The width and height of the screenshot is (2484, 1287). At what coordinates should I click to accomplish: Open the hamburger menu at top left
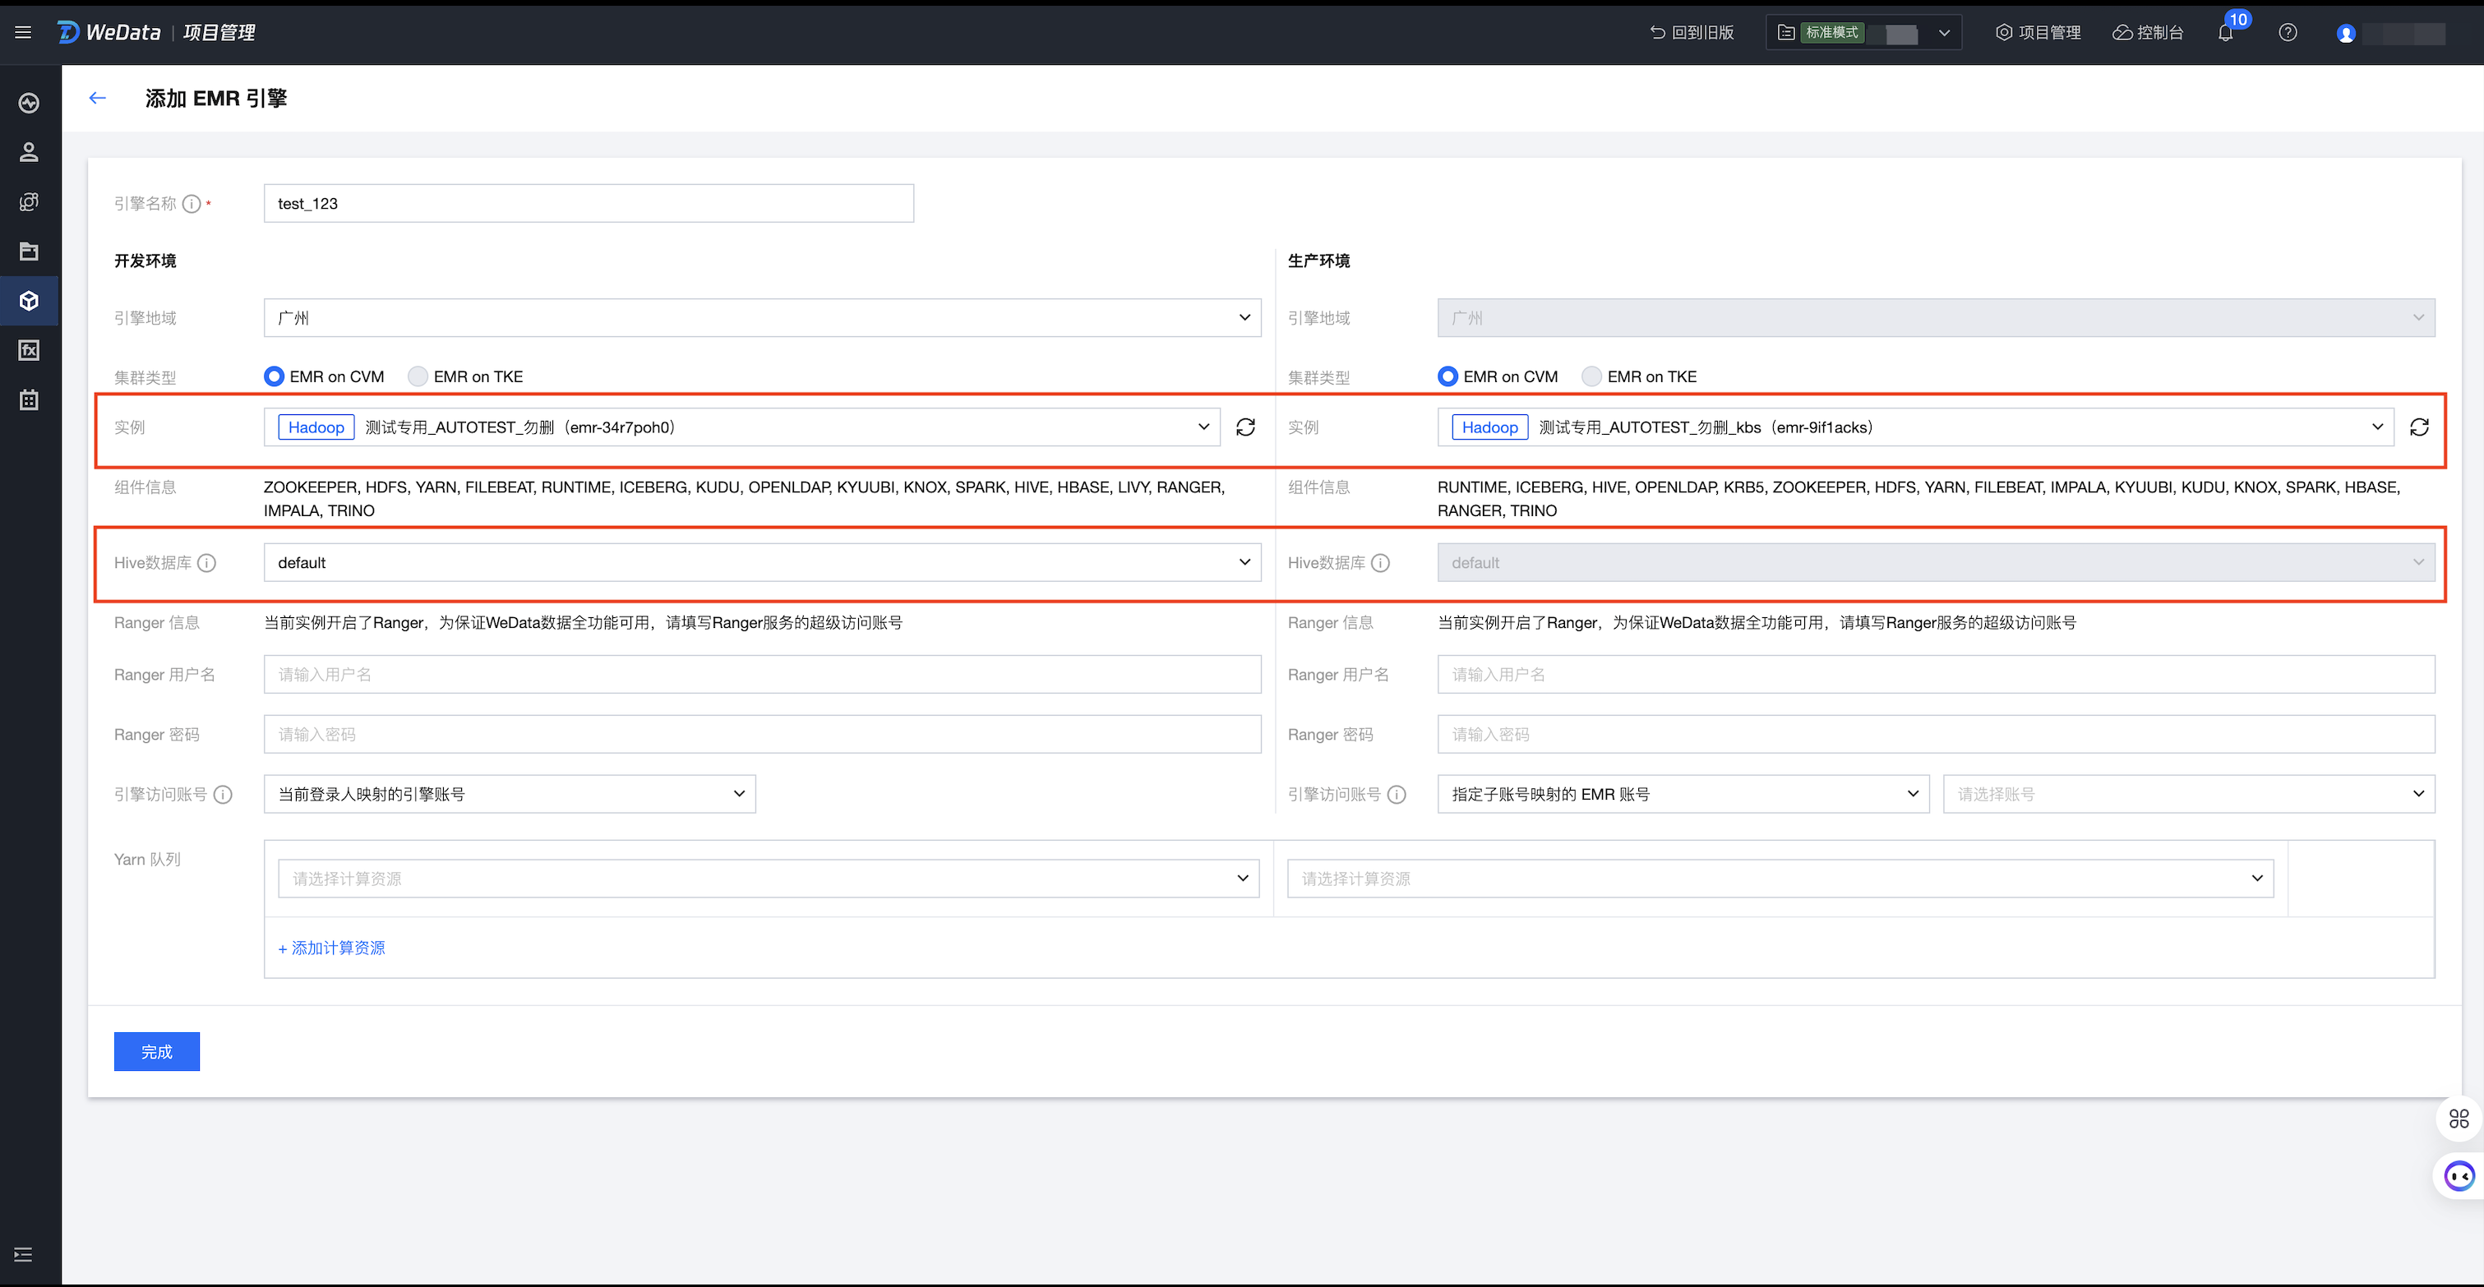click(23, 33)
